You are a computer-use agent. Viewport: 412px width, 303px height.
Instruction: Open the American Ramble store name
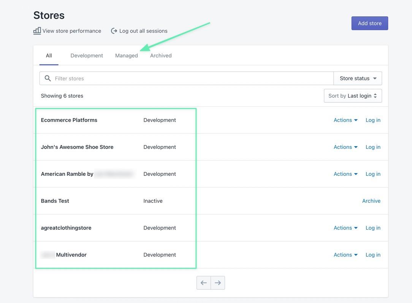pos(67,174)
